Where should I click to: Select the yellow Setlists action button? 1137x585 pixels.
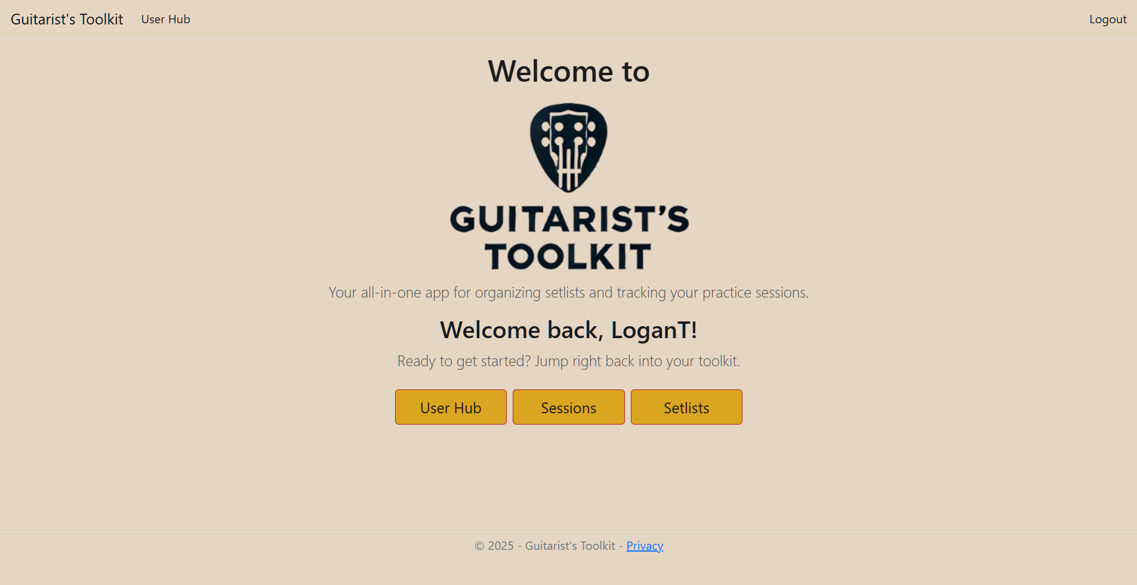pyautogui.click(x=686, y=407)
